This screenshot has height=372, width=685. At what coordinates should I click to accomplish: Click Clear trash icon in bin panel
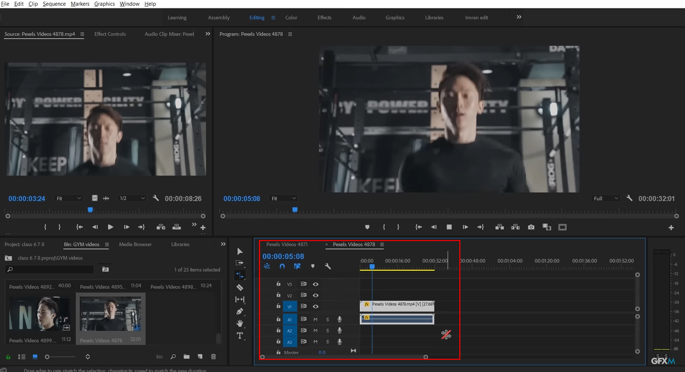[214, 356]
